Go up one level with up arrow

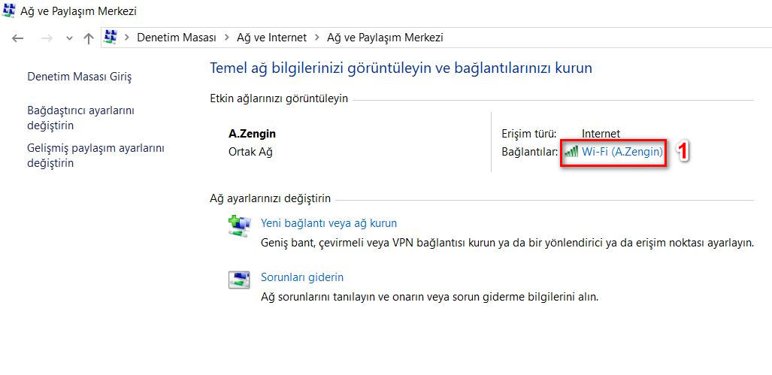(89, 38)
